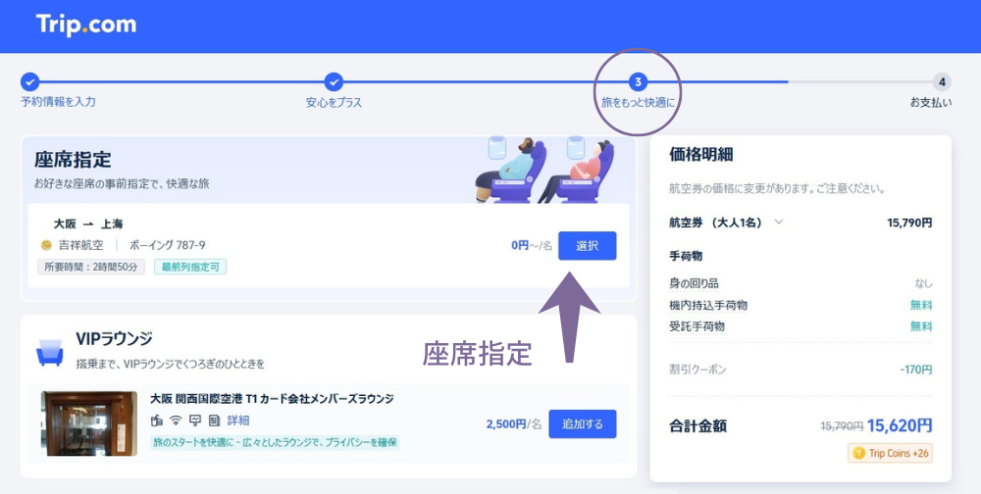Click the 最前列指定可 tag
Image resolution: width=981 pixels, height=494 pixels.
coord(190,267)
